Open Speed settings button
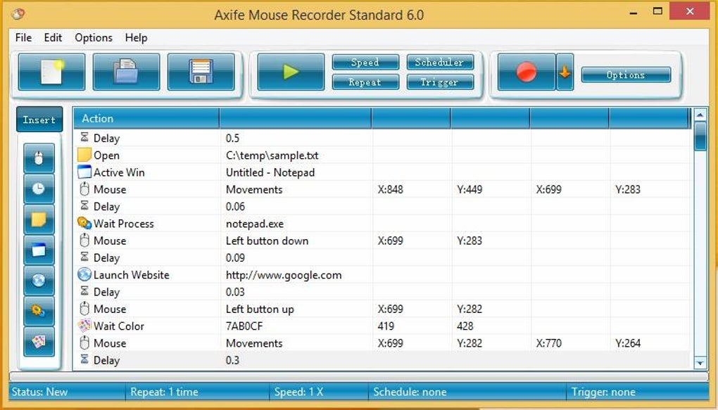This screenshot has width=718, height=410. pyautogui.click(x=365, y=62)
